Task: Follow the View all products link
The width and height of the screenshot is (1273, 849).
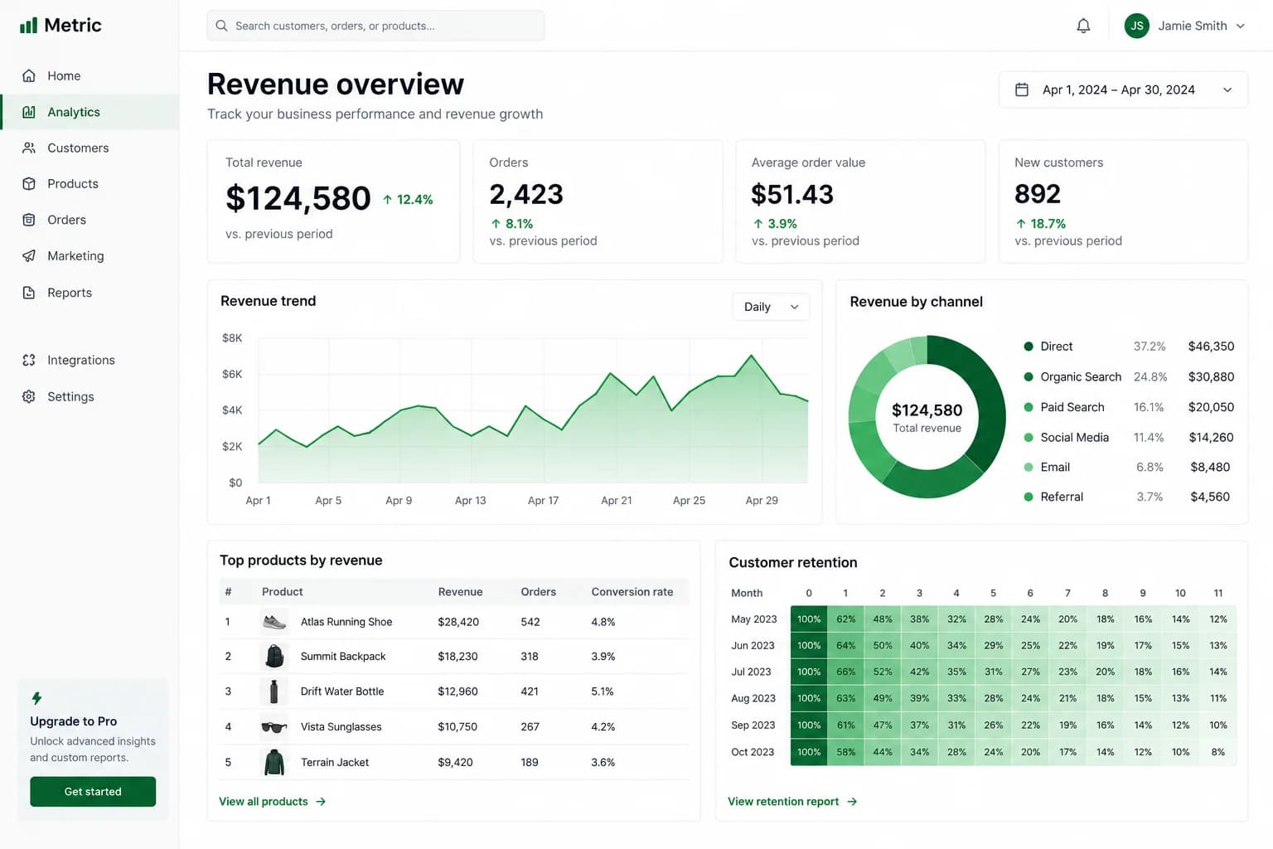Action: (x=273, y=802)
